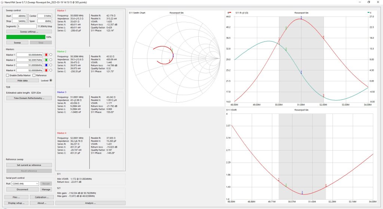Click the Marker 1 red color button
Screen dimensions: 383x209
[x=46, y=55]
